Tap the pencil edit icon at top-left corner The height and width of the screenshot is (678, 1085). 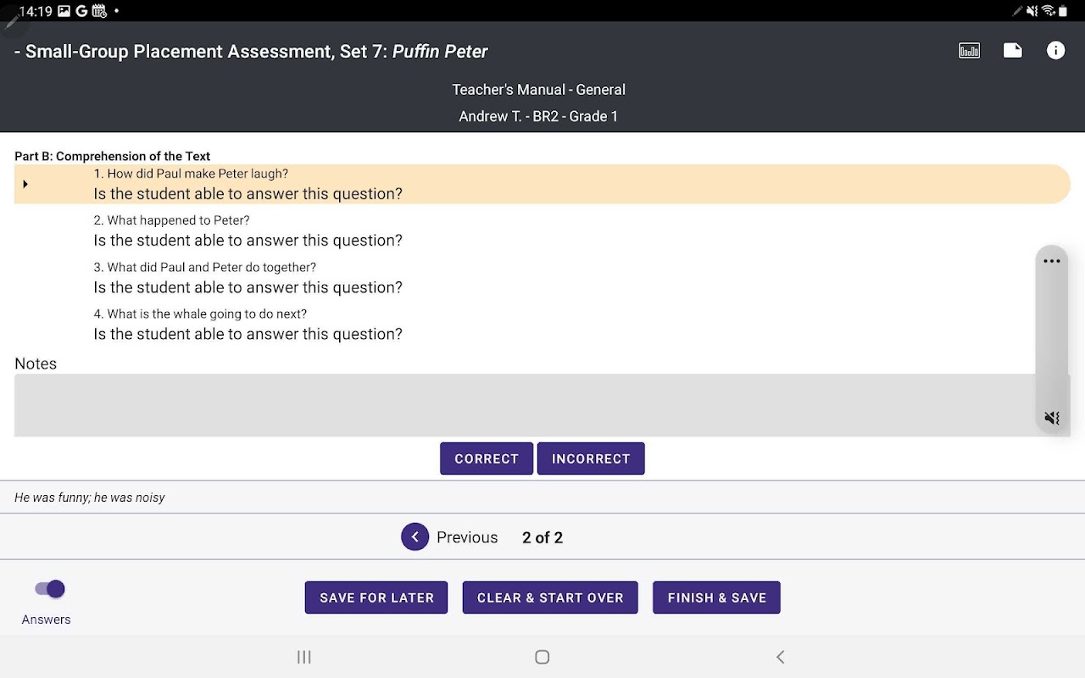pyautogui.click(x=12, y=21)
